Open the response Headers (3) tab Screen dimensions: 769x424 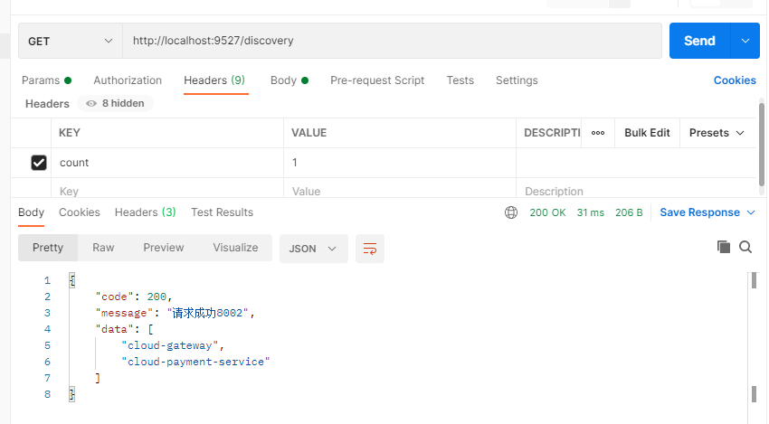145,212
